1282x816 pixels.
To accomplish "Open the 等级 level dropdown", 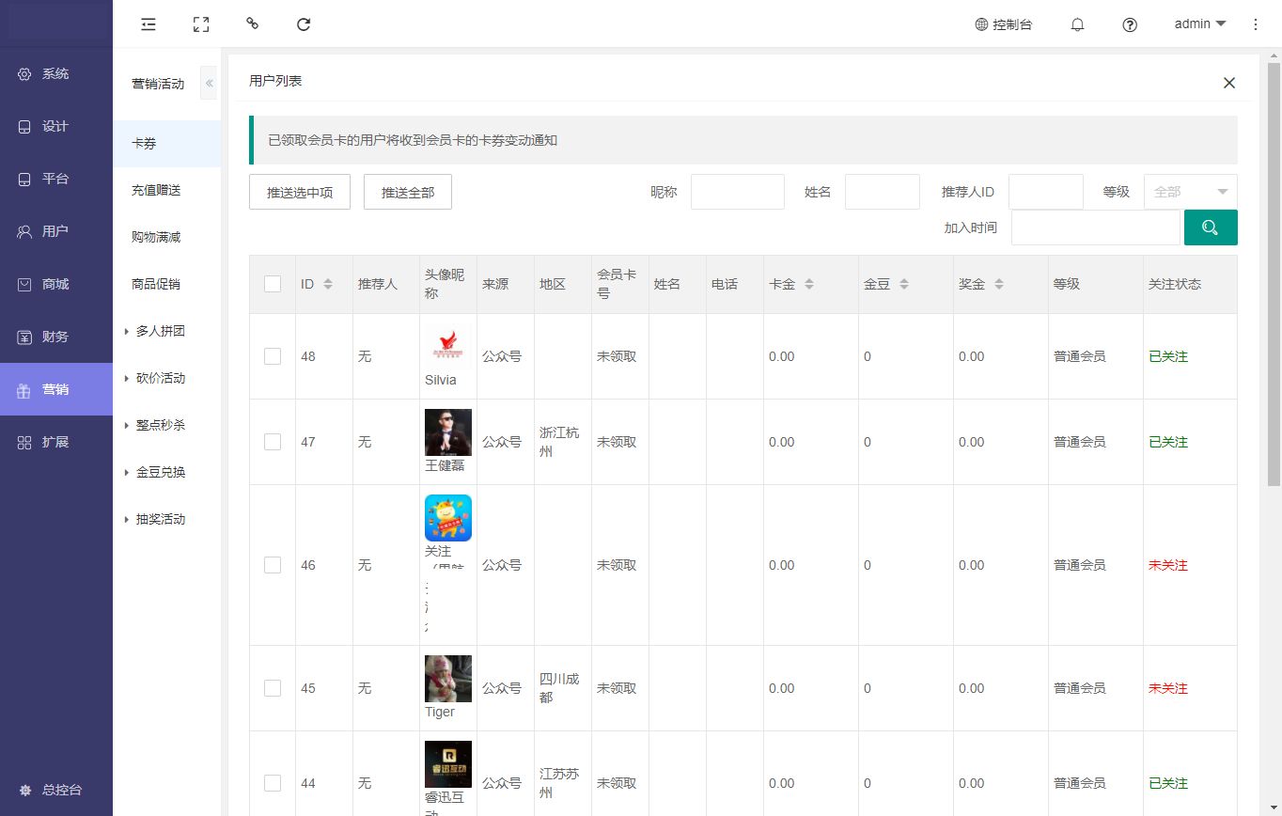I will (x=1190, y=192).
